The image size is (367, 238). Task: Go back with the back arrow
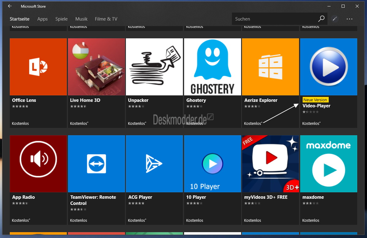pyautogui.click(x=10, y=6)
